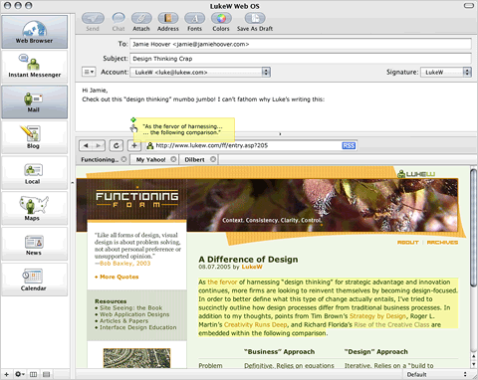This screenshot has width=478, height=380.
Task: Open the ARCHIVES link on the page
Action: click(442, 243)
